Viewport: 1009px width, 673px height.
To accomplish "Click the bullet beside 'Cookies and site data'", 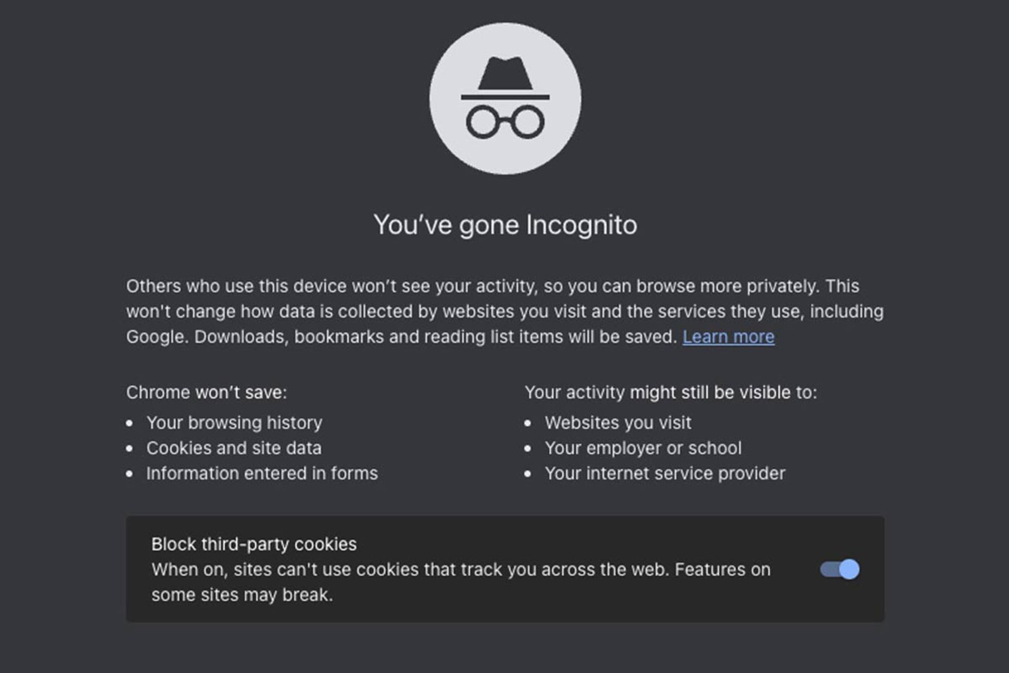I will 130,449.
